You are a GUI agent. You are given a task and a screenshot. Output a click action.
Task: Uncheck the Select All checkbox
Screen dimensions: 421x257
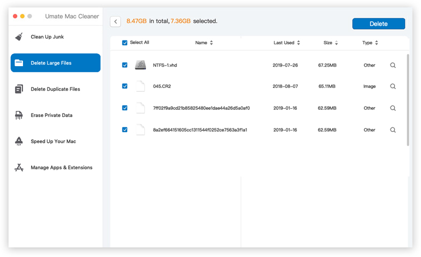125,43
